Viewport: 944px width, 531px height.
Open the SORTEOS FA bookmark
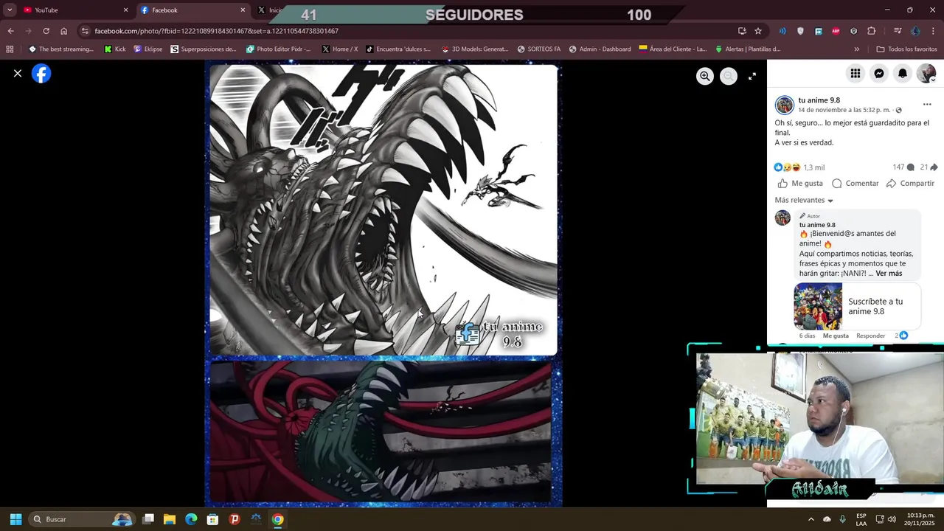(x=539, y=49)
